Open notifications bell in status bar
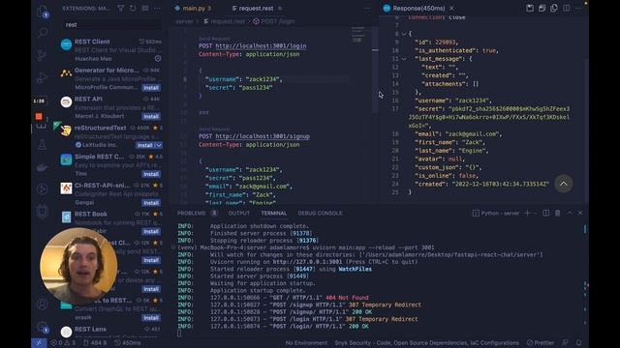The width and height of the screenshot is (620, 348). pos(579,343)
